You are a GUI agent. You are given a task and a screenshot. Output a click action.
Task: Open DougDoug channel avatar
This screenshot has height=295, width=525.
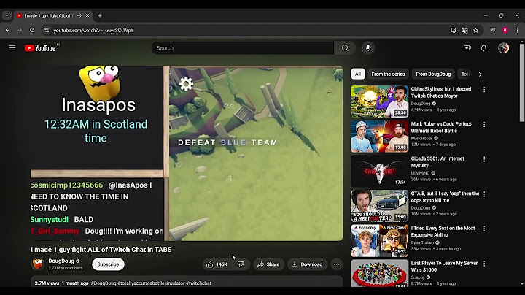[x=38, y=264]
